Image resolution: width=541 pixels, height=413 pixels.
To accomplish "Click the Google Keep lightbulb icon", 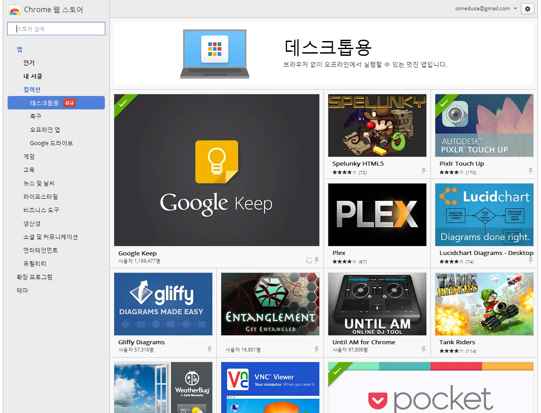I will tap(217, 162).
